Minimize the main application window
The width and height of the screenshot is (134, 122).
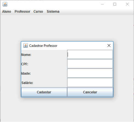(x=102, y=4)
